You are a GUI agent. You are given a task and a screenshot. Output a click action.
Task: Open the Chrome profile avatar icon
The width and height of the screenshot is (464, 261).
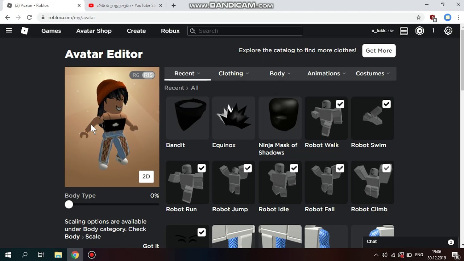tap(448, 17)
